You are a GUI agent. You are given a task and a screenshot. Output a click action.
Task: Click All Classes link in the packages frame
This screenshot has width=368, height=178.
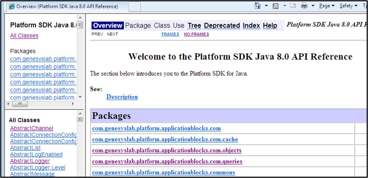point(24,36)
